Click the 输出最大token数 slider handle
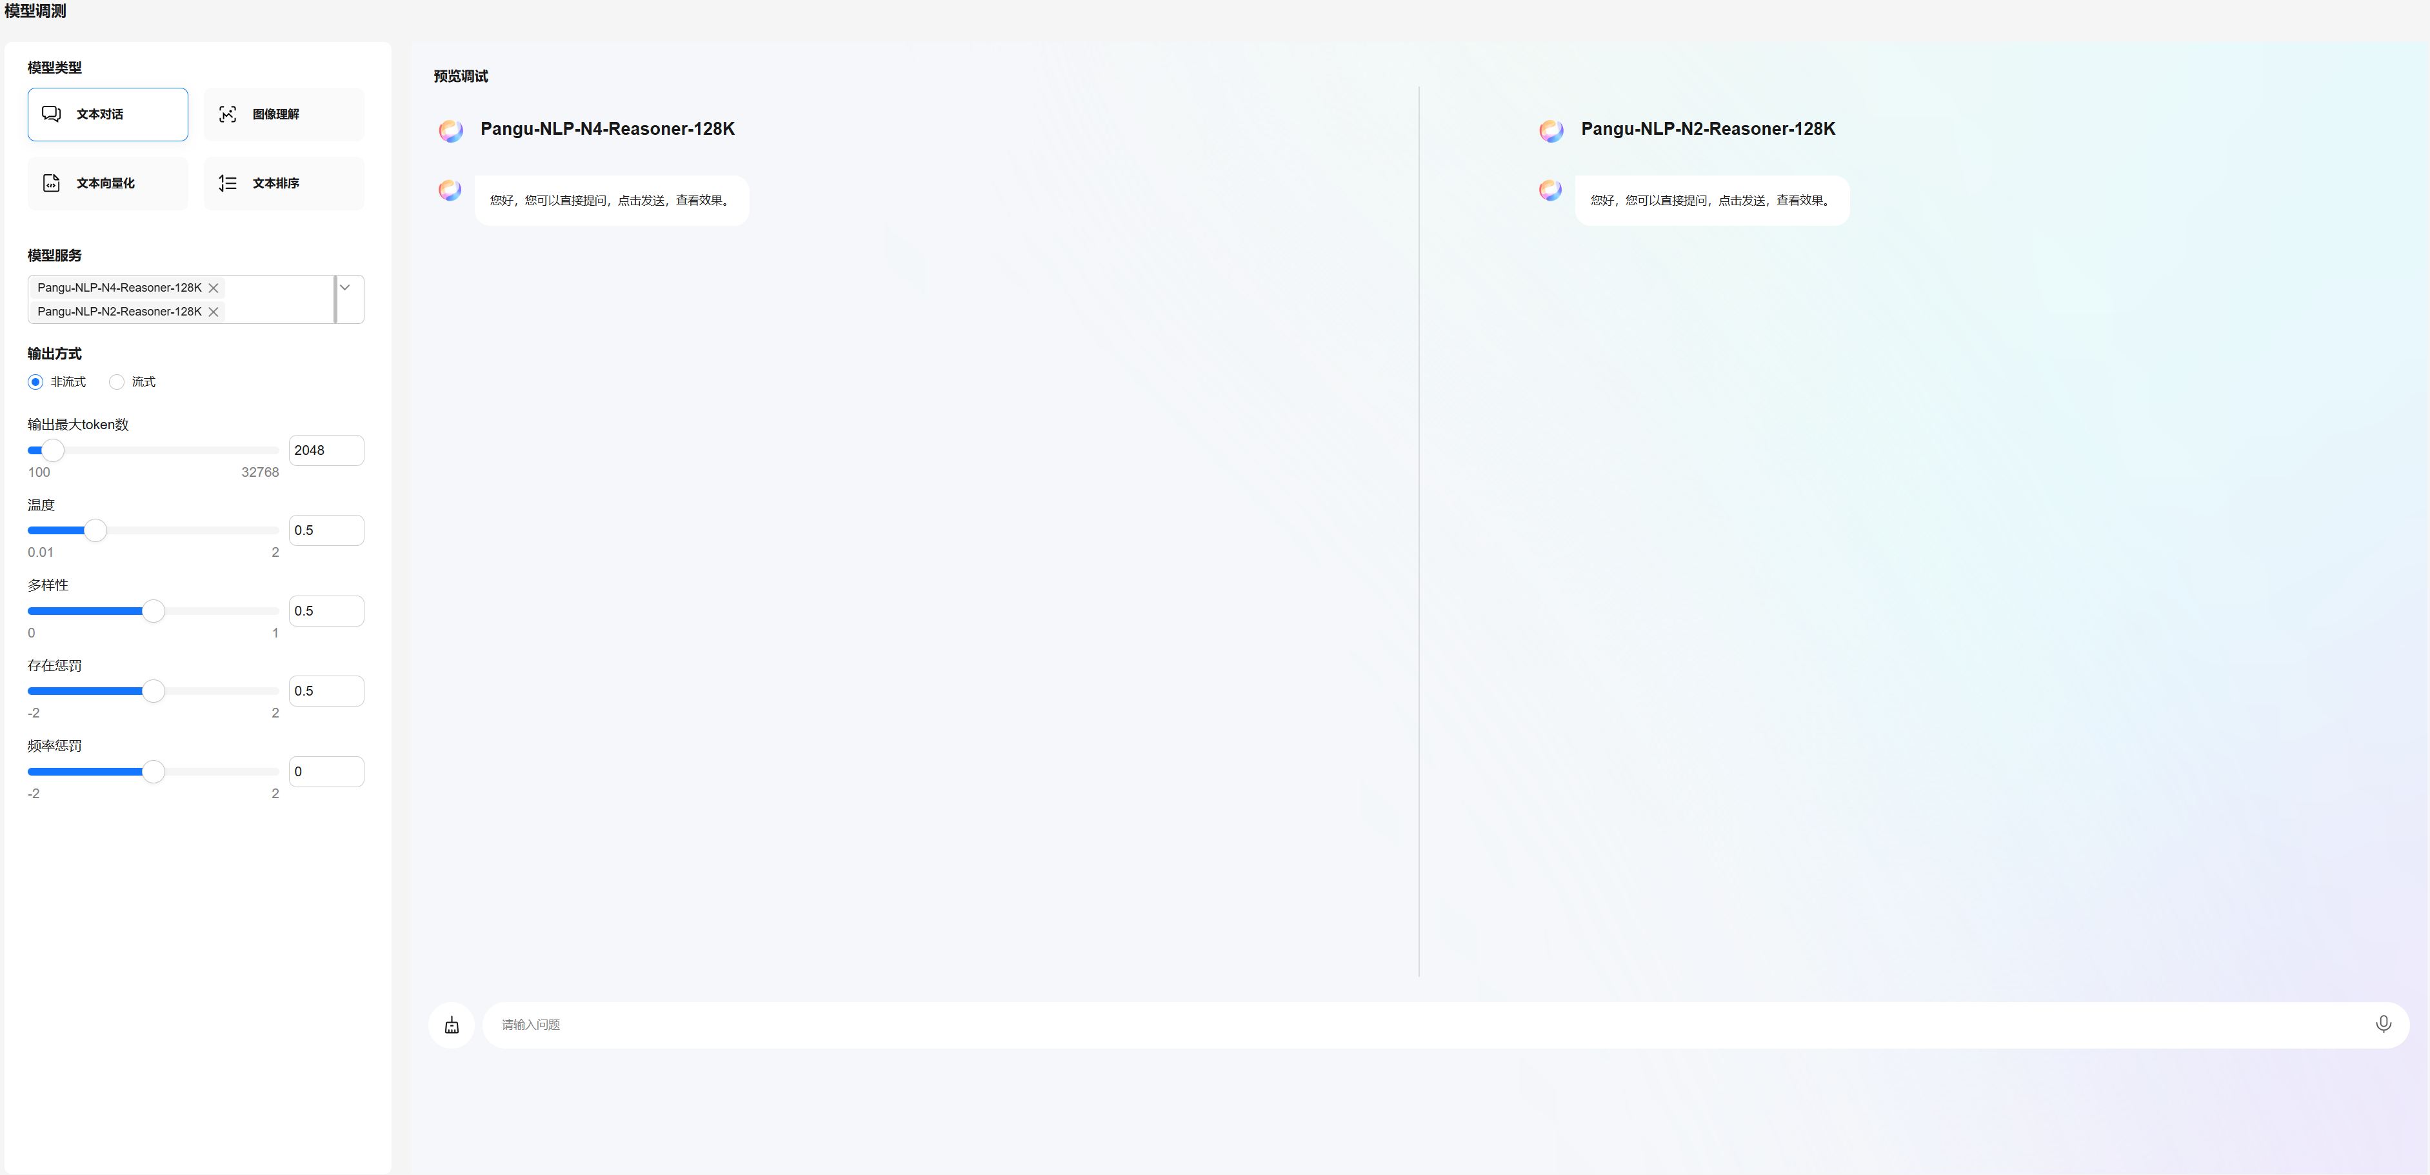This screenshot has width=2430, height=1175. click(x=53, y=450)
